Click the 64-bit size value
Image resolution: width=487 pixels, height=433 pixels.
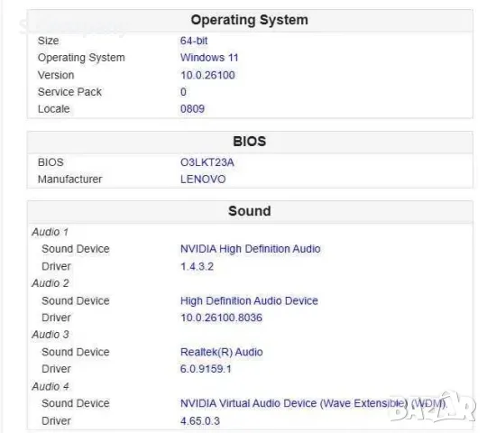[x=194, y=41]
